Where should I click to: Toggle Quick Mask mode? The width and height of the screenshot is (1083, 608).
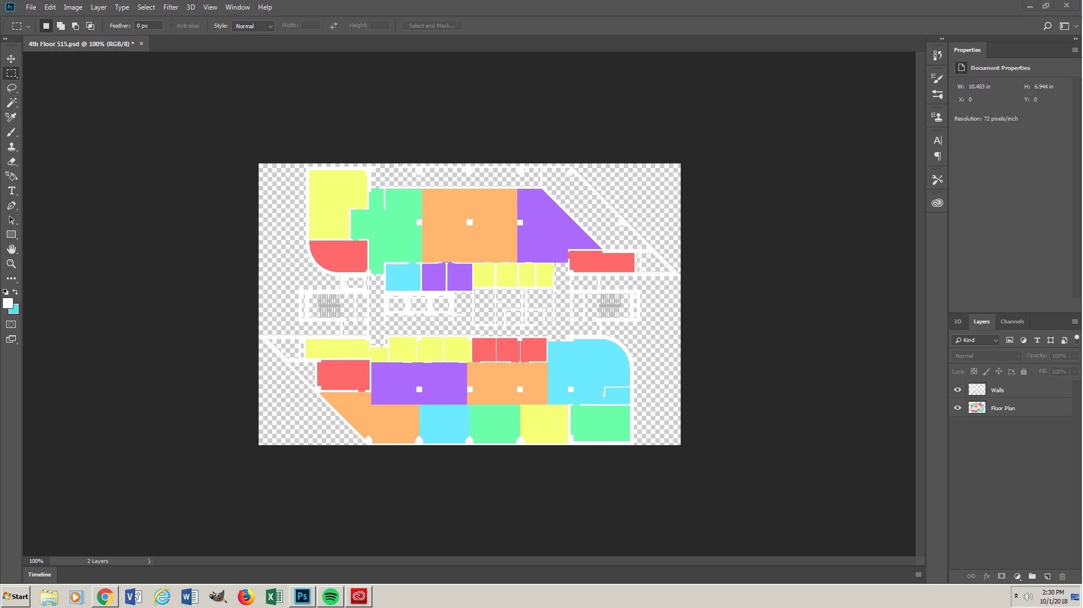tap(11, 325)
